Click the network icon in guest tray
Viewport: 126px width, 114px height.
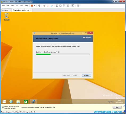pos(110,102)
